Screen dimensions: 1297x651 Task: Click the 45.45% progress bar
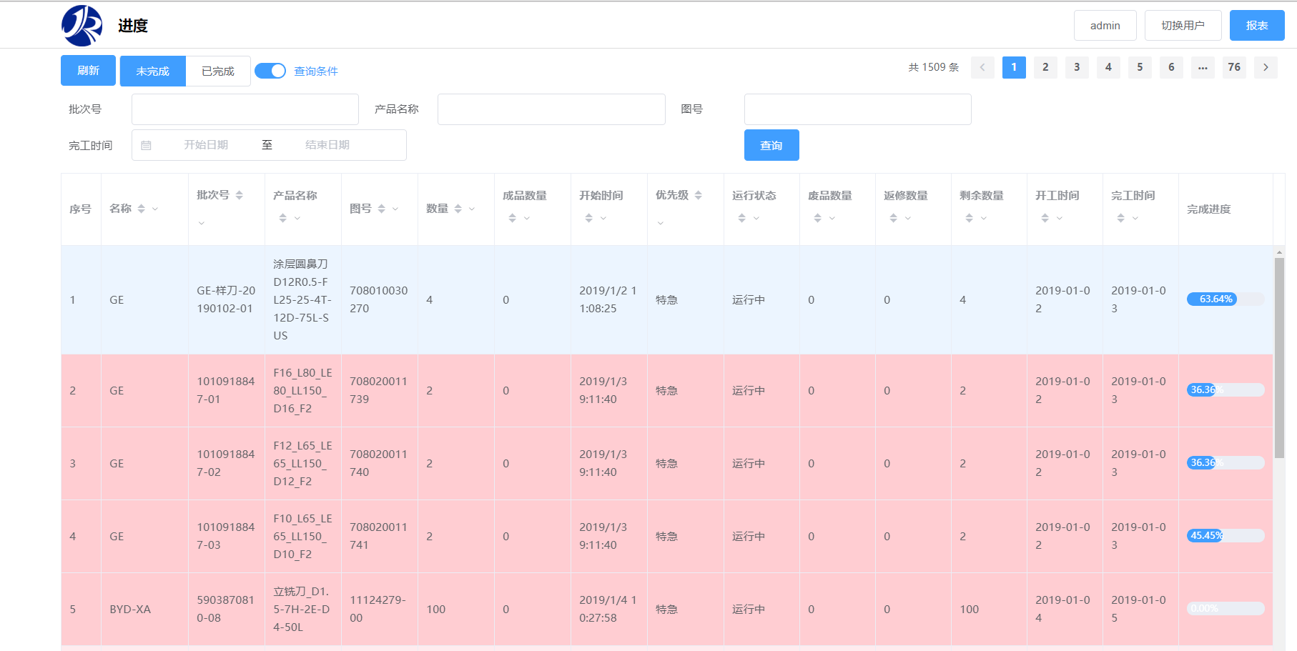[1226, 535]
